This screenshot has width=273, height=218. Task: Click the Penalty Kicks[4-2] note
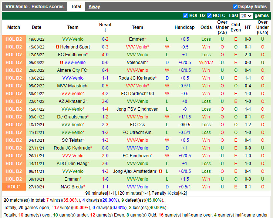(x=169, y=193)
